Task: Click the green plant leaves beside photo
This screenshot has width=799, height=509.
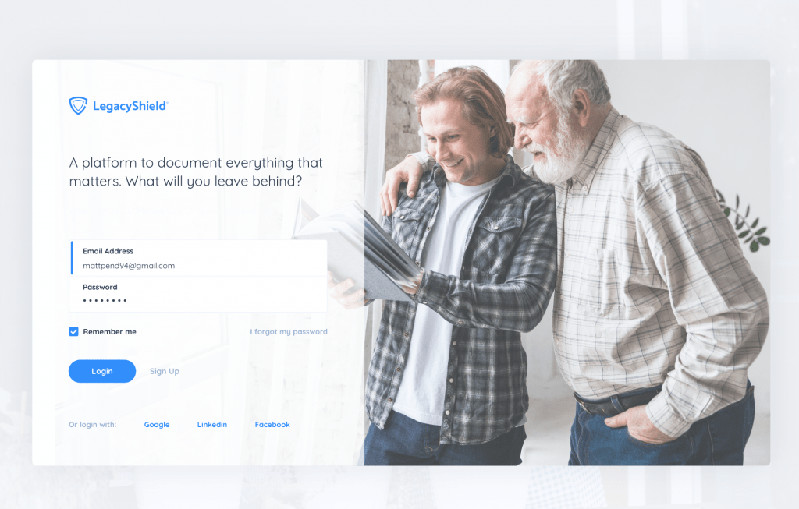Action: (744, 221)
